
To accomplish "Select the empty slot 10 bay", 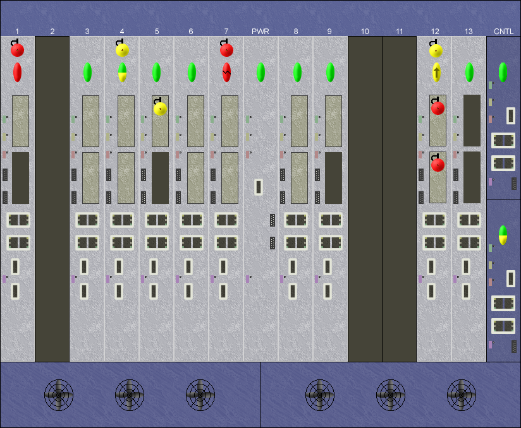I will 365,199.
